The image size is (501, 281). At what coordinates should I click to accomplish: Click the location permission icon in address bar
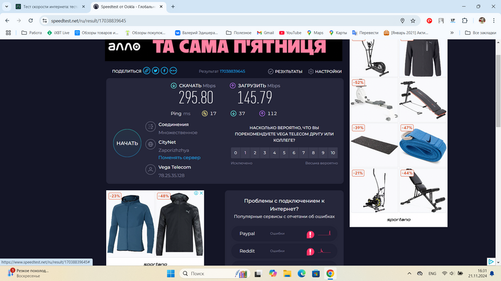[402, 21]
